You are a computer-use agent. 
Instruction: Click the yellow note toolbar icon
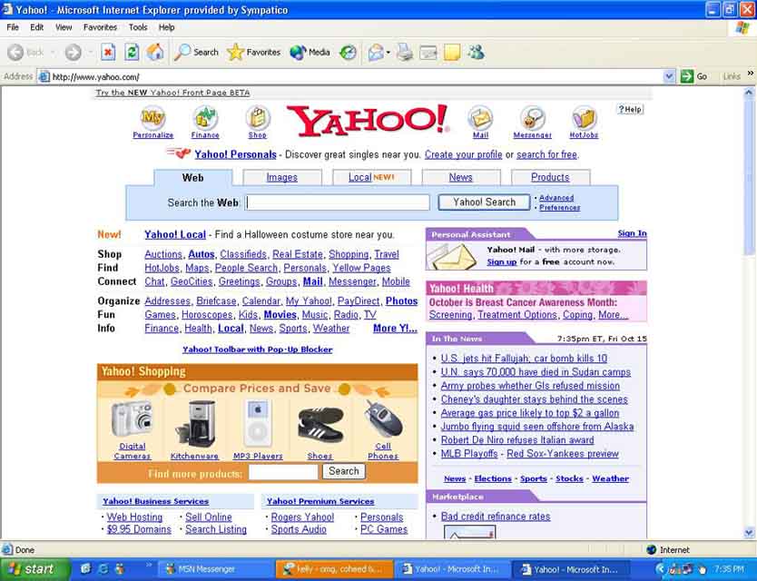[x=451, y=52]
